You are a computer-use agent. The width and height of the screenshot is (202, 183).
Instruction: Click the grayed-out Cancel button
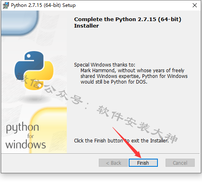tap(180, 163)
